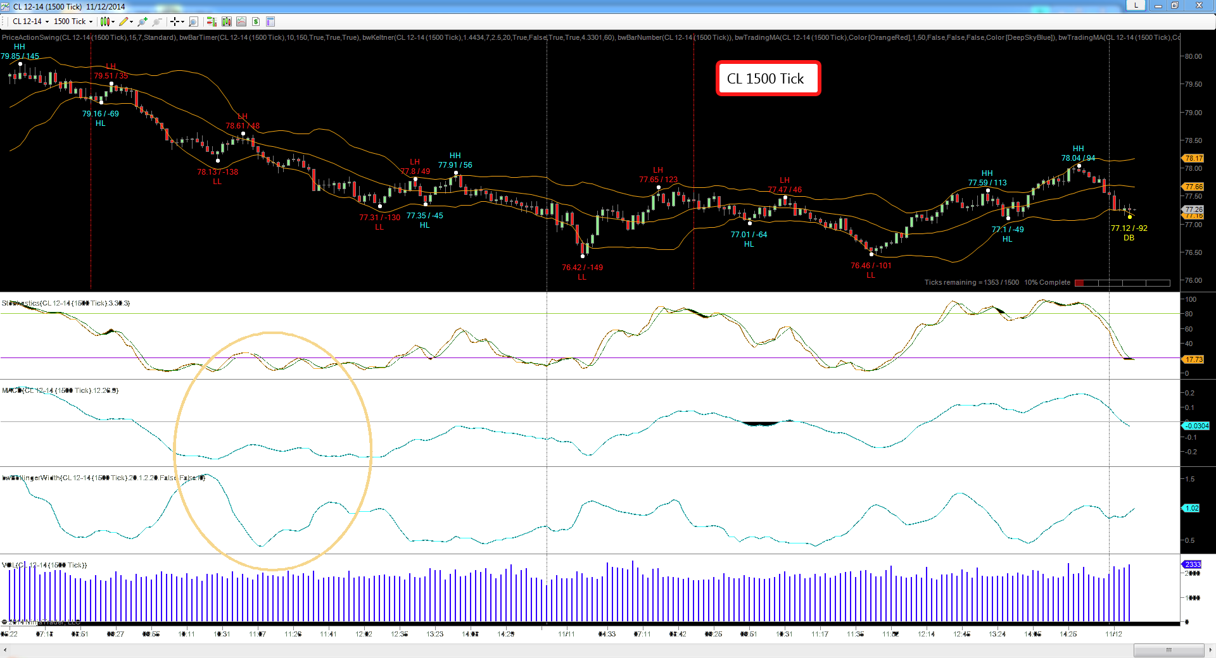
Task: Close the CL 12-14 chart window
Action: pos(1199,6)
